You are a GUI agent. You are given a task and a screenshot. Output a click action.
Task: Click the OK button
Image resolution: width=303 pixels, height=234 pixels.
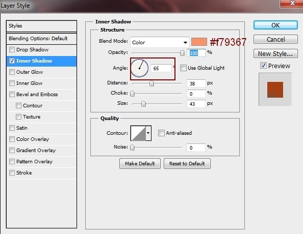click(x=275, y=25)
